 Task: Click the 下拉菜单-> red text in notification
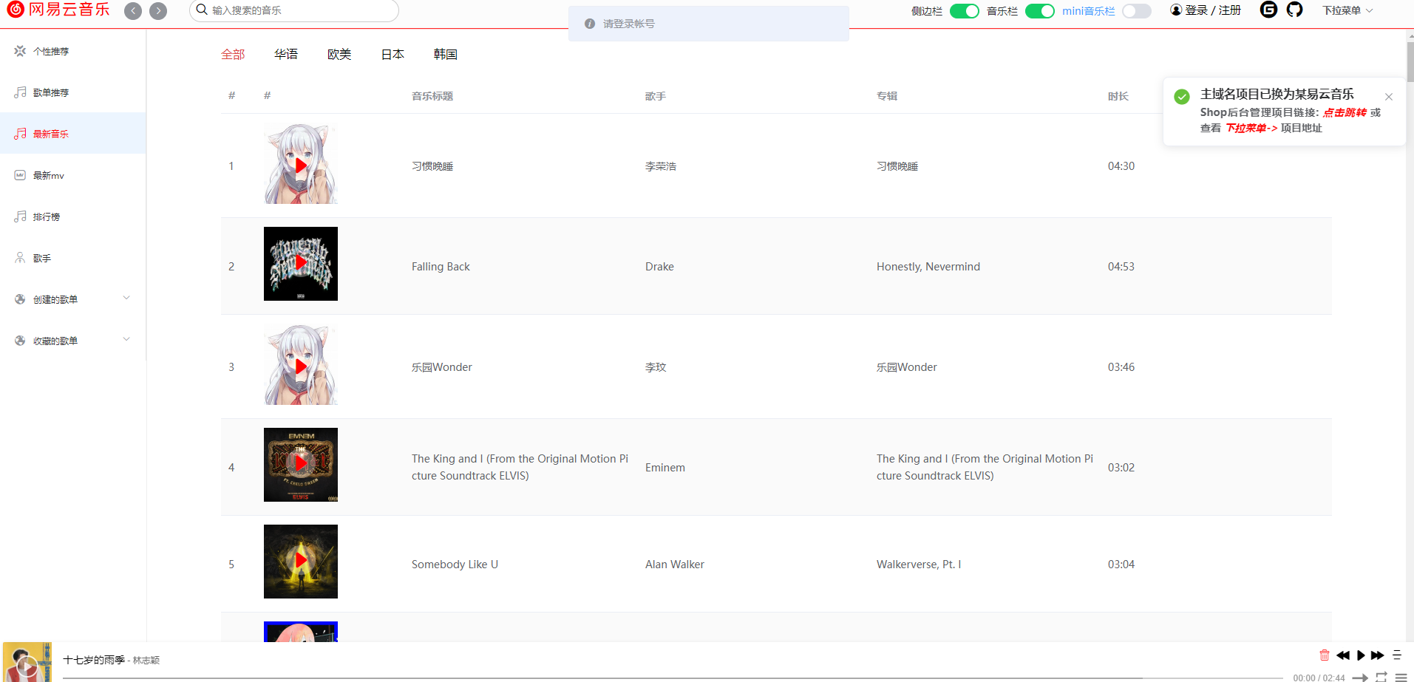tap(1251, 128)
